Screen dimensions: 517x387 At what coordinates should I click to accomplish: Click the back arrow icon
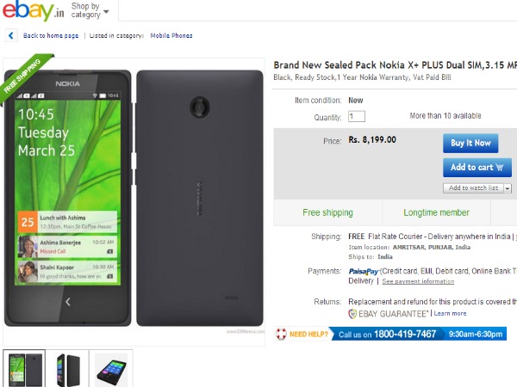(11, 35)
